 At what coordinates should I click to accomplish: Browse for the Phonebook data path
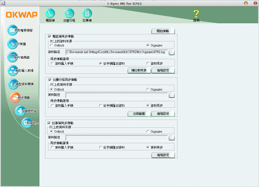(x=171, y=52)
